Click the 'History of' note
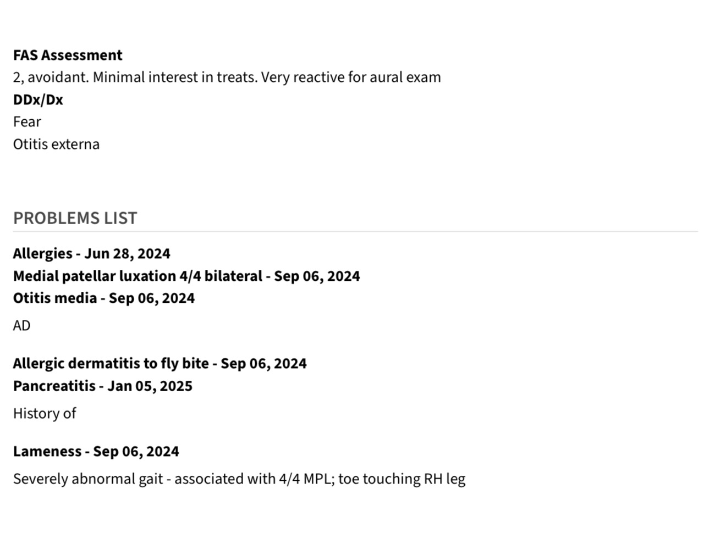 45,414
